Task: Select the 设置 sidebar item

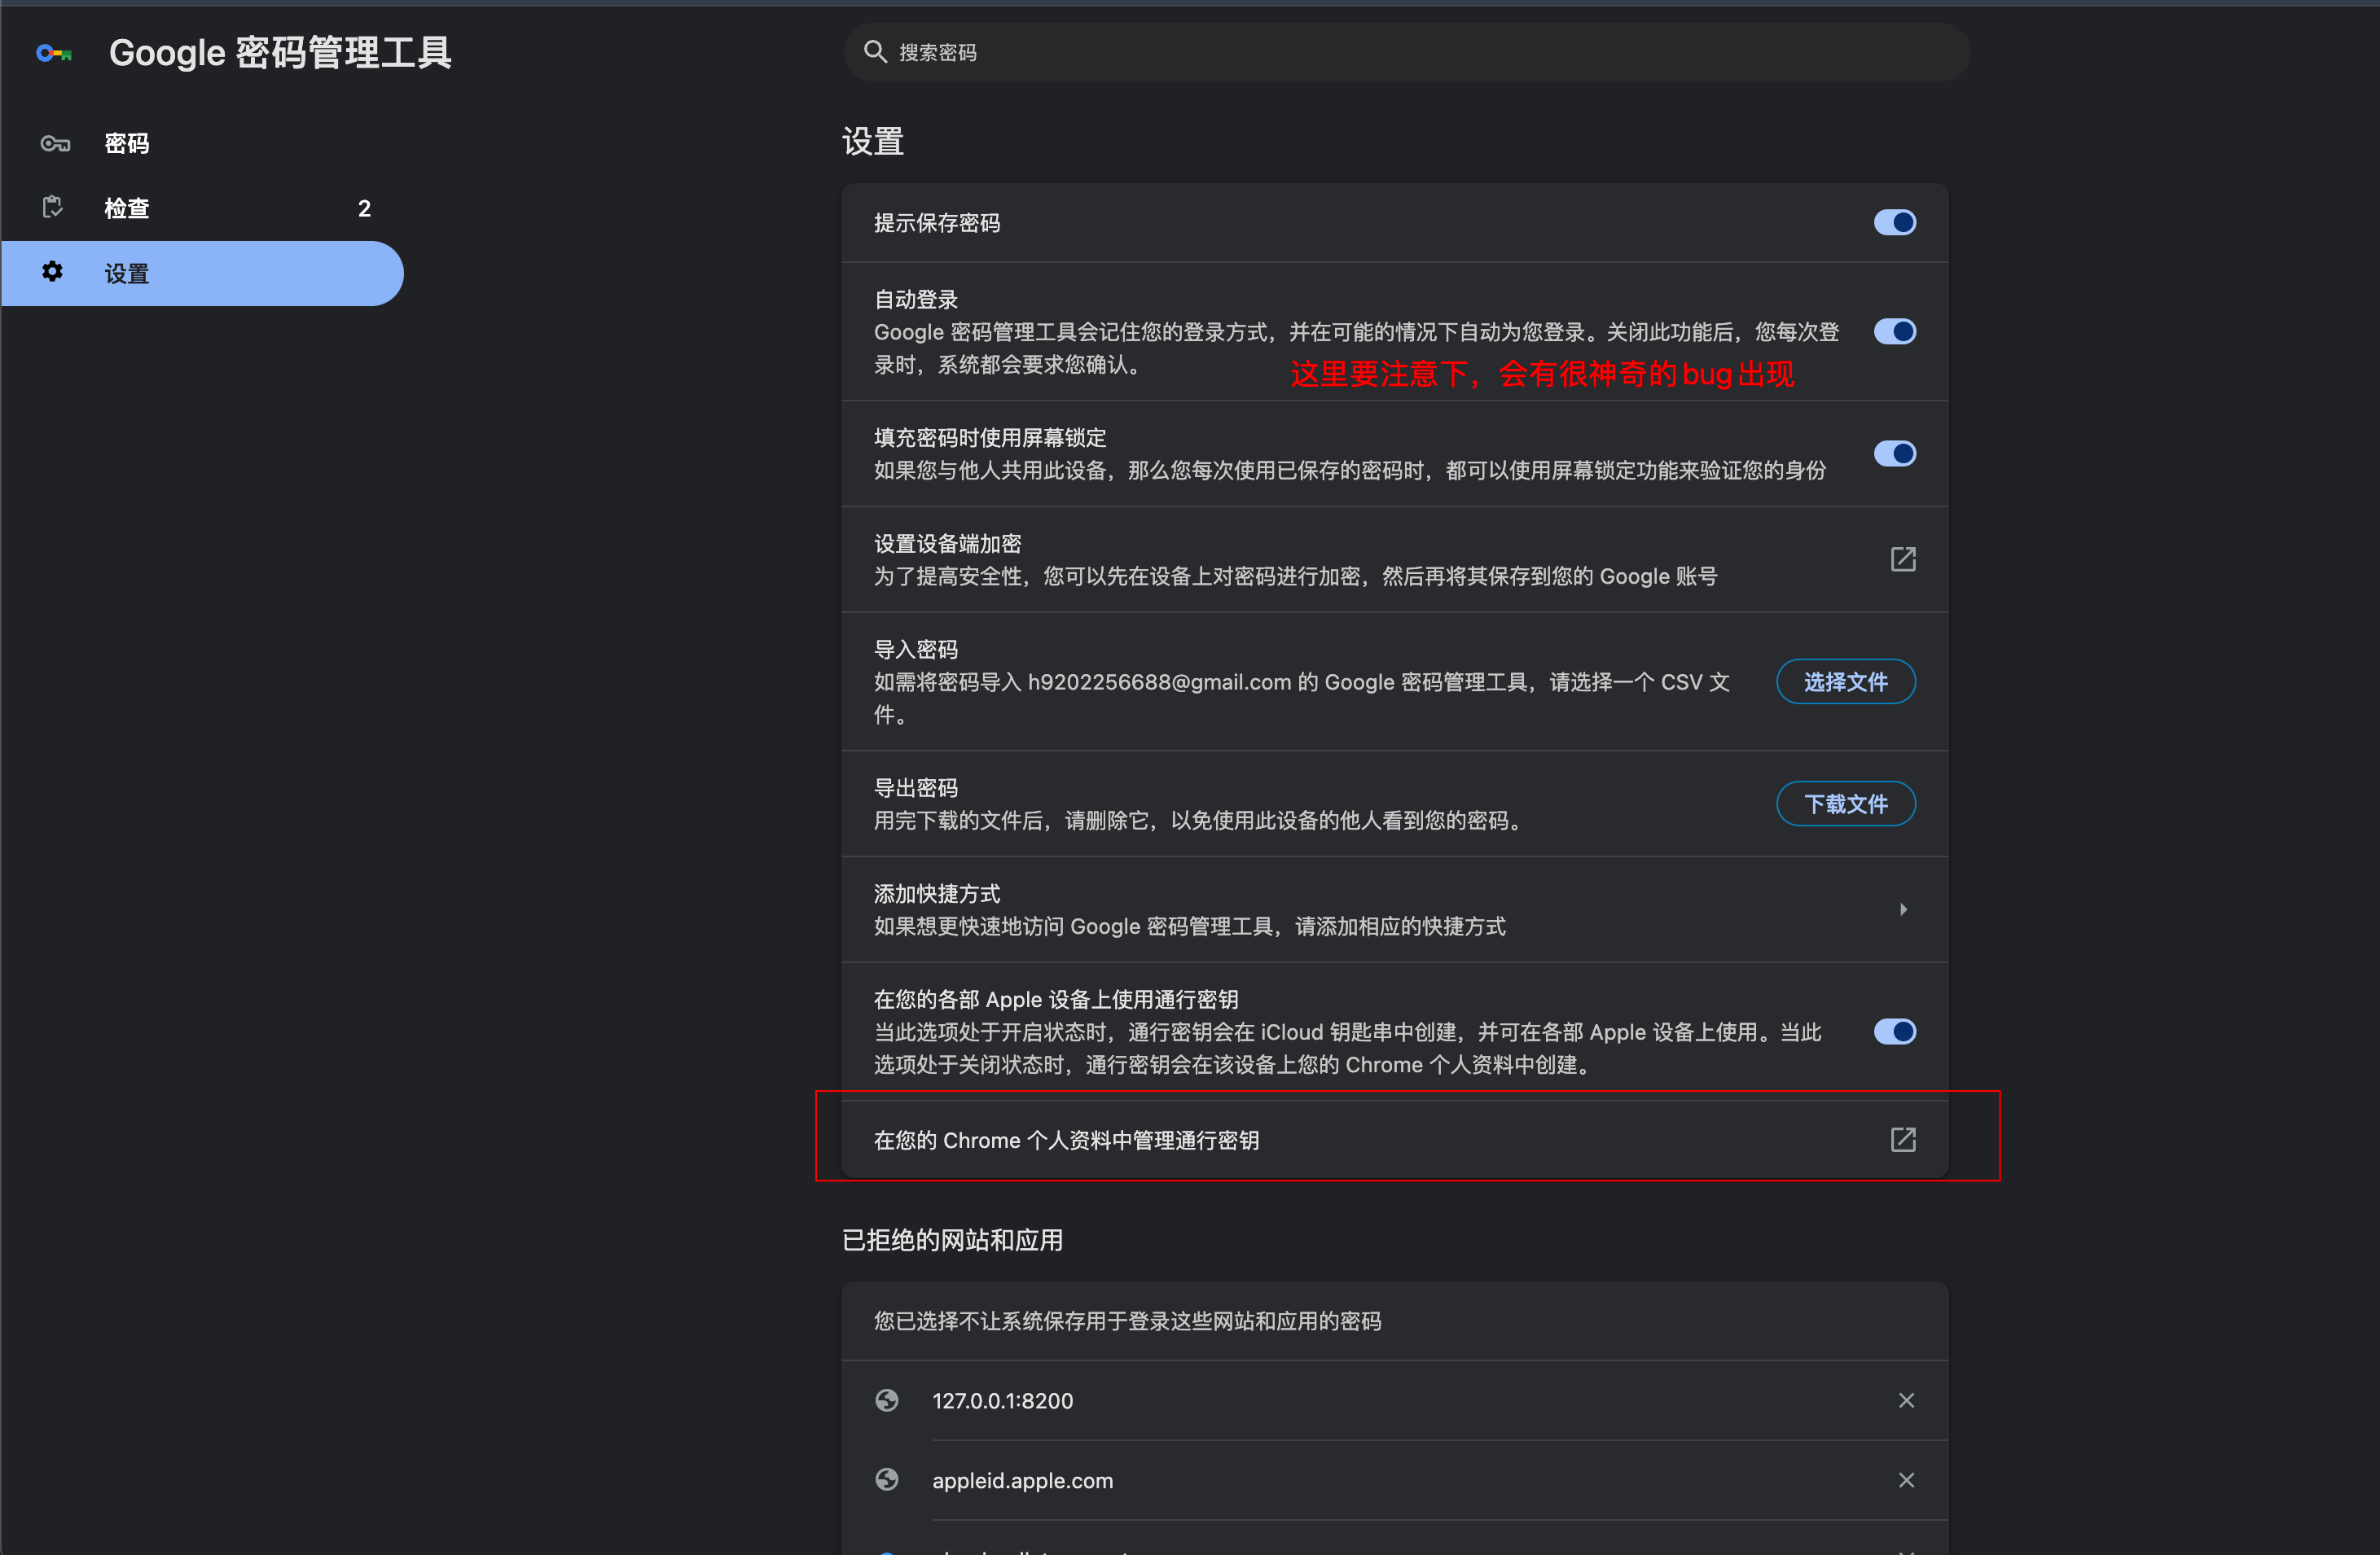Action: pos(202,273)
